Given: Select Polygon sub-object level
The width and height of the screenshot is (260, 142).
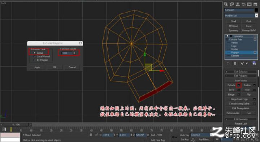Looking at the screenshot, I should coord(235,52).
